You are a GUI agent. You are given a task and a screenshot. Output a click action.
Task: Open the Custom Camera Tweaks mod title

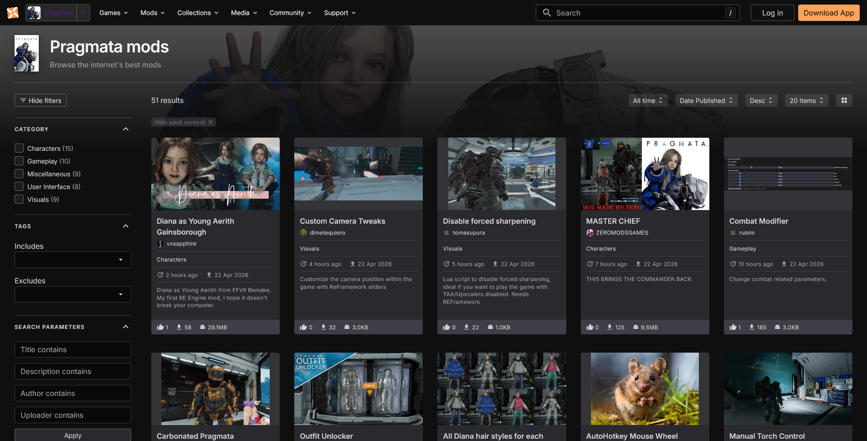tap(343, 221)
